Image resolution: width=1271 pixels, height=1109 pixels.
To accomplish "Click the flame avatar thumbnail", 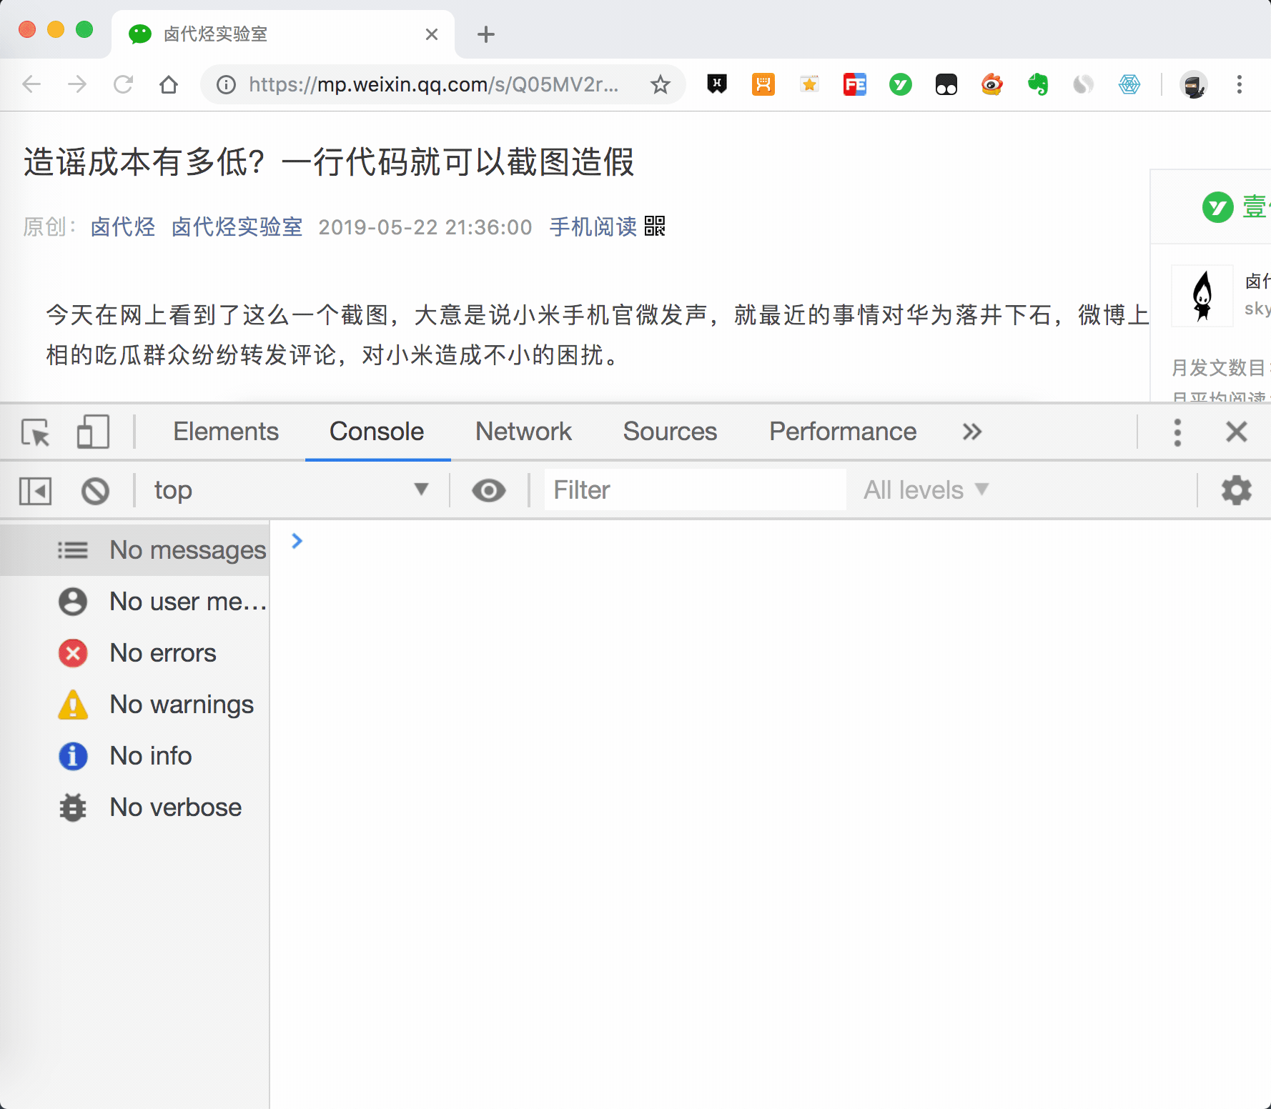I will click(1202, 296).
